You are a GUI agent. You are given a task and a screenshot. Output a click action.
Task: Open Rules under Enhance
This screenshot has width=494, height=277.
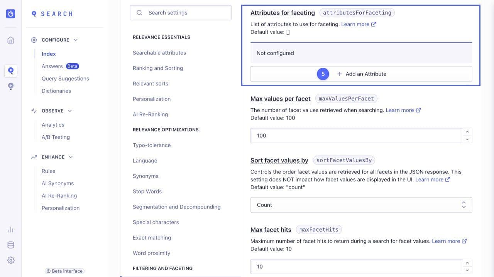[48, 171]
